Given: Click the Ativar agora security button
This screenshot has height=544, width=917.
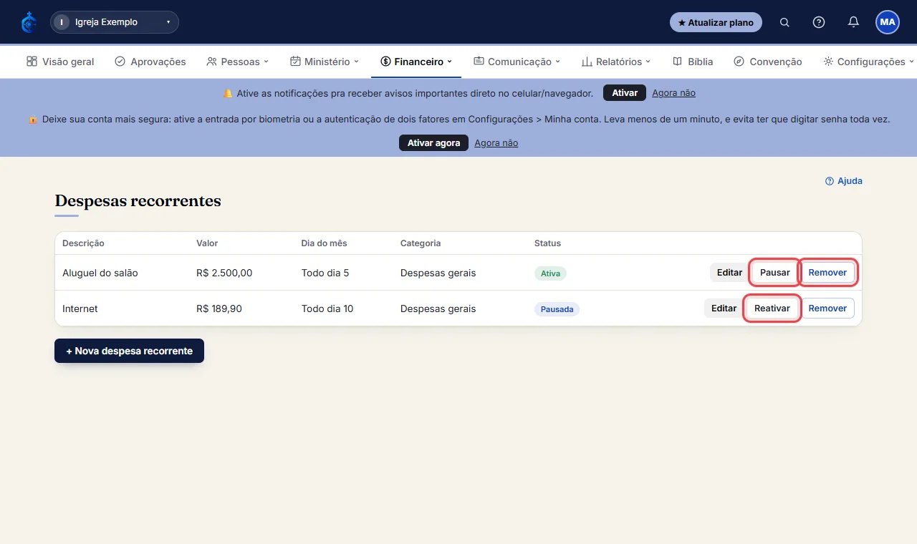Looking at the screenshot, I should [433, 143].
